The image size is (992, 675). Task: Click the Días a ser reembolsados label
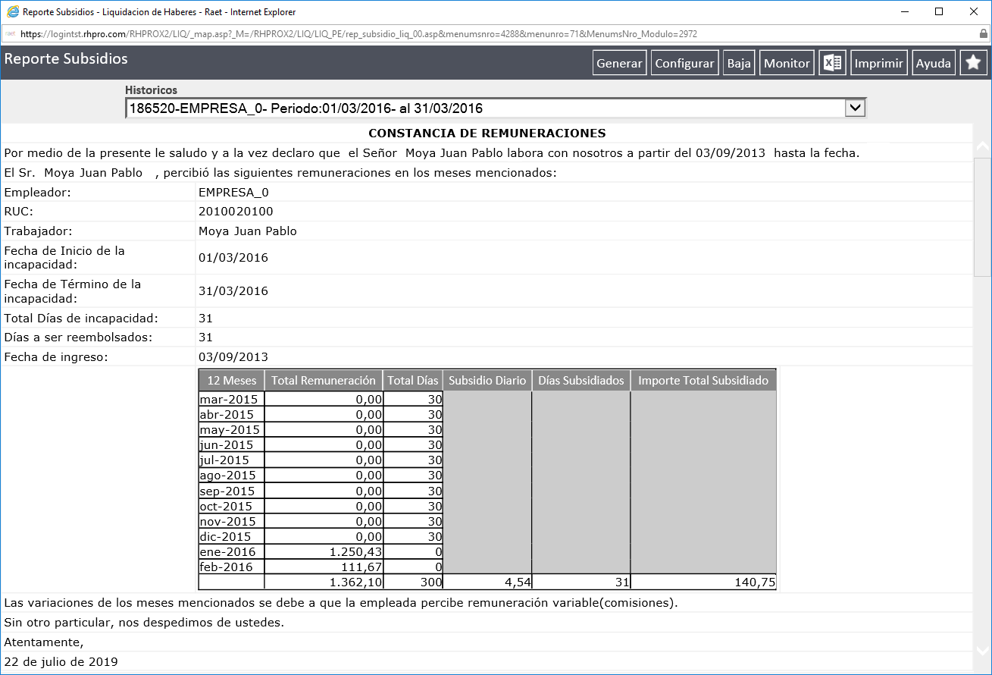pos(77,337)
